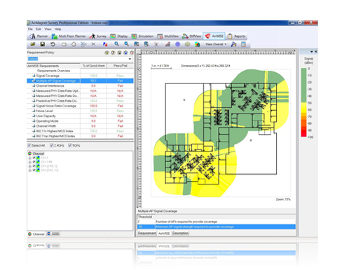The height and width of the screenshot is (270, 342).
Task: Select the AirWISE module button
Action: coord(214,36)
